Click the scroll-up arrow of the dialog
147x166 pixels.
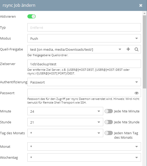[x=144, y=13]
